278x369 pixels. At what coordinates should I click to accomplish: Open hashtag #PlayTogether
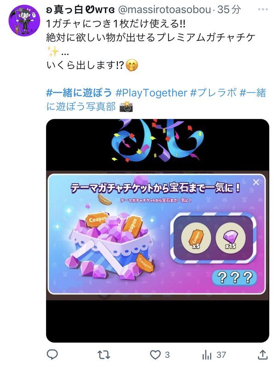[151, 93]
